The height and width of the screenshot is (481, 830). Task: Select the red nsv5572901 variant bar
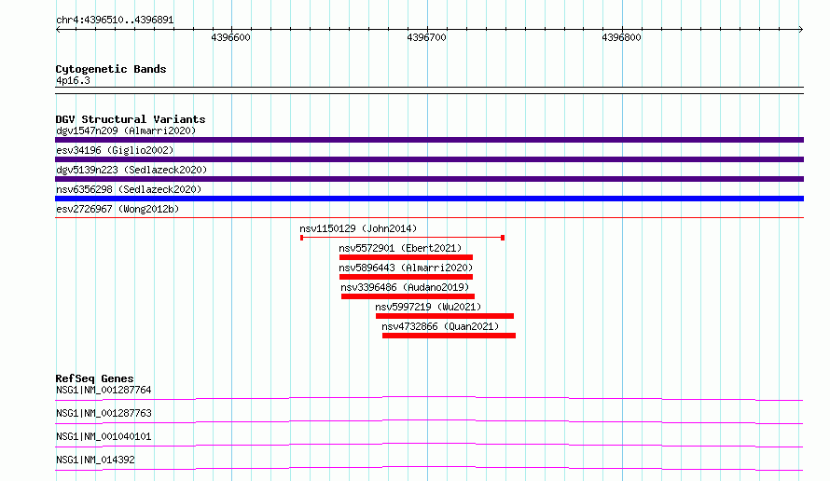pyautogui.click(x=406, y=257)
